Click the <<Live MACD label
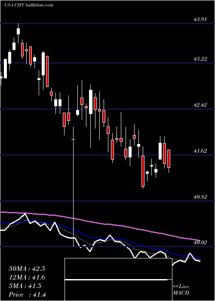Screen dimensions: 215x301 (181, 290)
